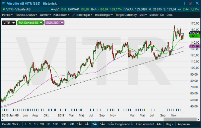
Task: Open the Period dropdown
Action: pos(7,15)
